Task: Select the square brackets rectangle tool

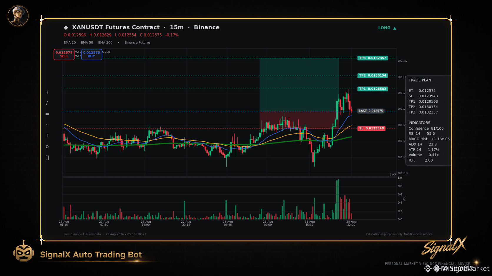Action: point(47,158)
